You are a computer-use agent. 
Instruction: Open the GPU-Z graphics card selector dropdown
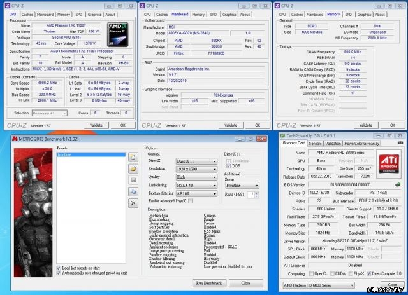point(319,285)
